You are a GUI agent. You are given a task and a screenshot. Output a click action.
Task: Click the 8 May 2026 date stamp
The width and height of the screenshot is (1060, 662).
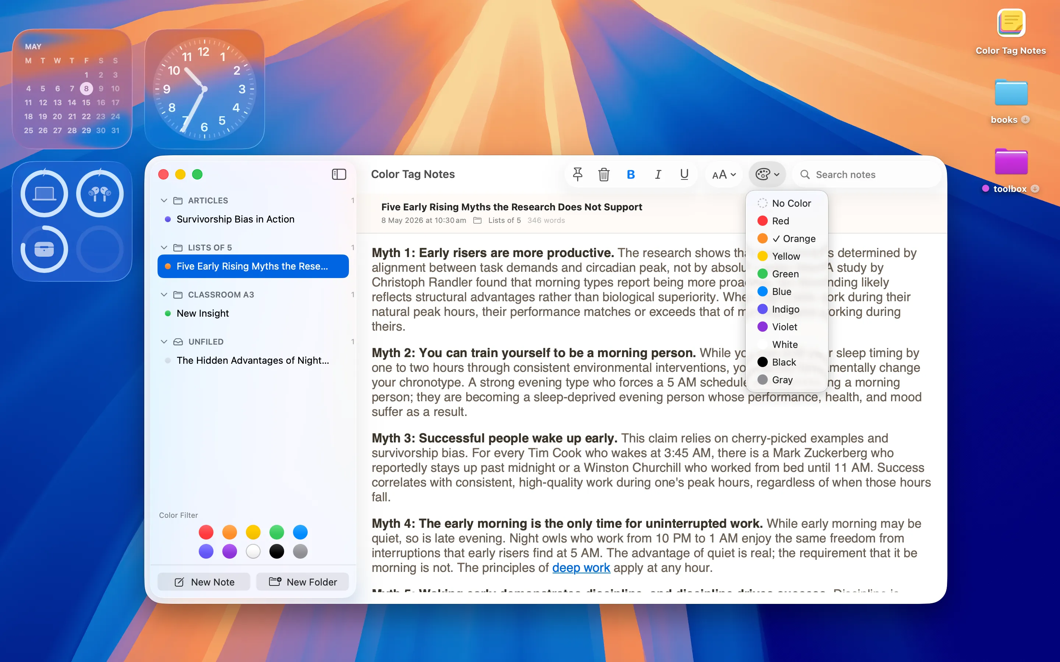[x=424, y=220]
